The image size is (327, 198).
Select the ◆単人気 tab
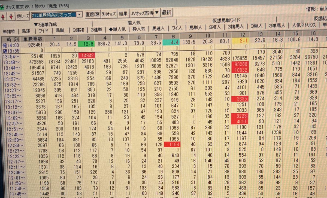point(117,29)
